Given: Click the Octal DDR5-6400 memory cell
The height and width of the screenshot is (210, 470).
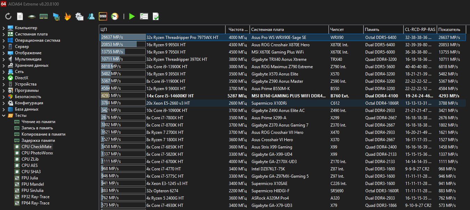Looking at the screenshot, I should [x=381, y=37].
